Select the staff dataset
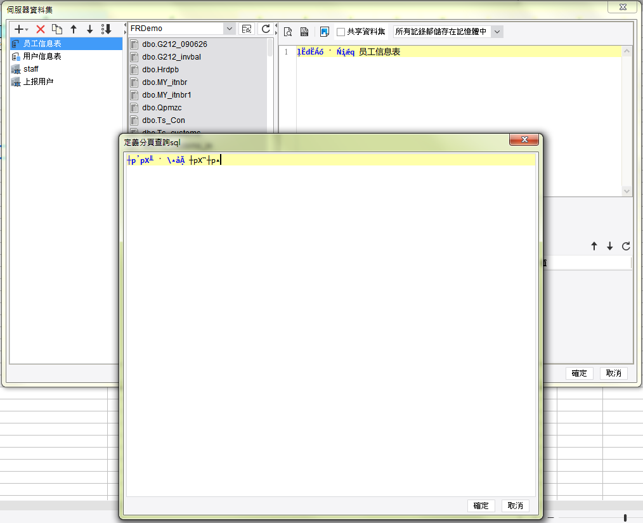The width and height of the screenshot is (643, 523). click(31, 69)
